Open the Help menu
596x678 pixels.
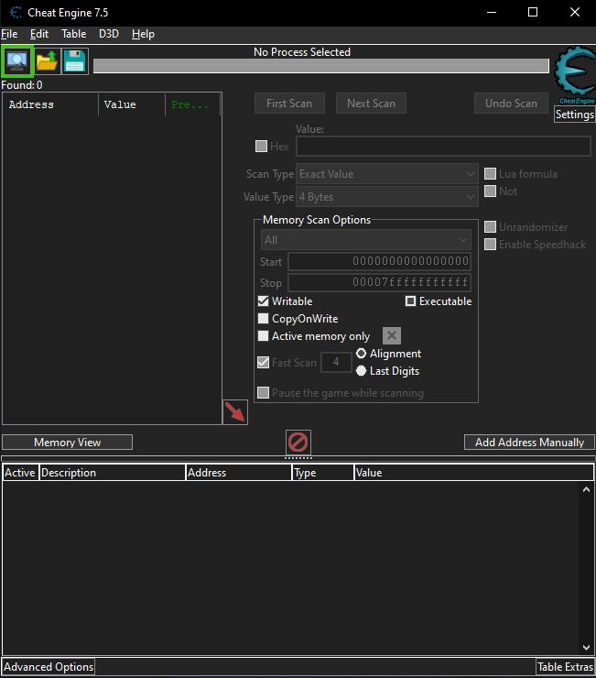coord(143,34)
